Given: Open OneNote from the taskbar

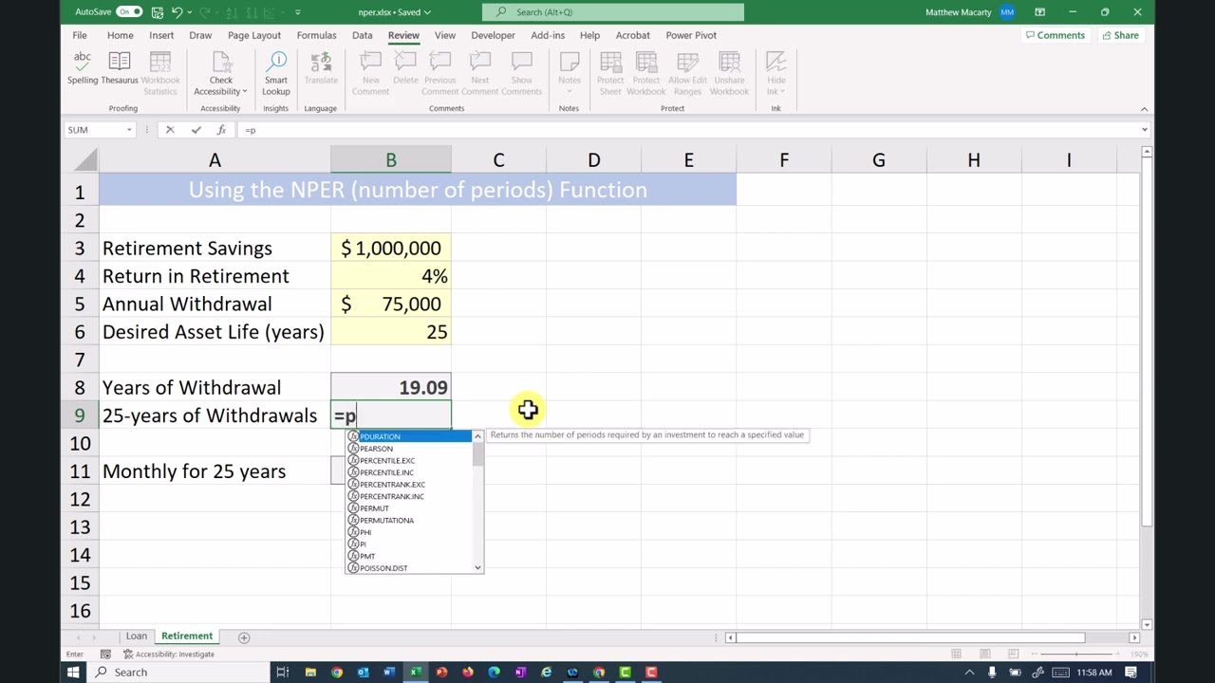Looking at the screenshot, I should click(x=520, y=673).
